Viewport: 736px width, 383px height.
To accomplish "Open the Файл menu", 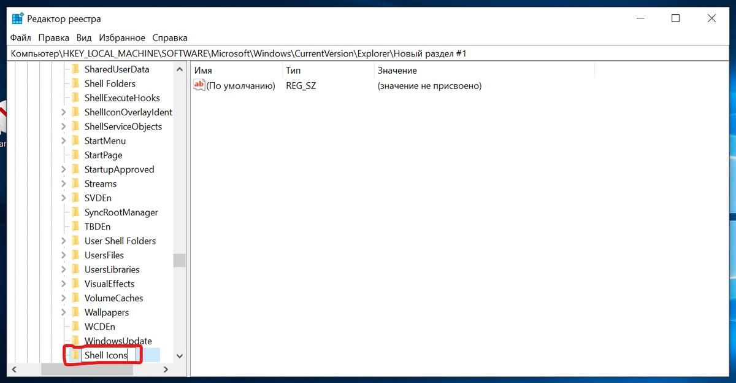I will click(20, 38).
